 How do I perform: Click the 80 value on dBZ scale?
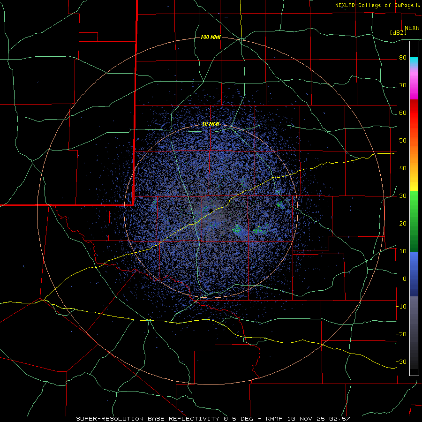(403, 58)
